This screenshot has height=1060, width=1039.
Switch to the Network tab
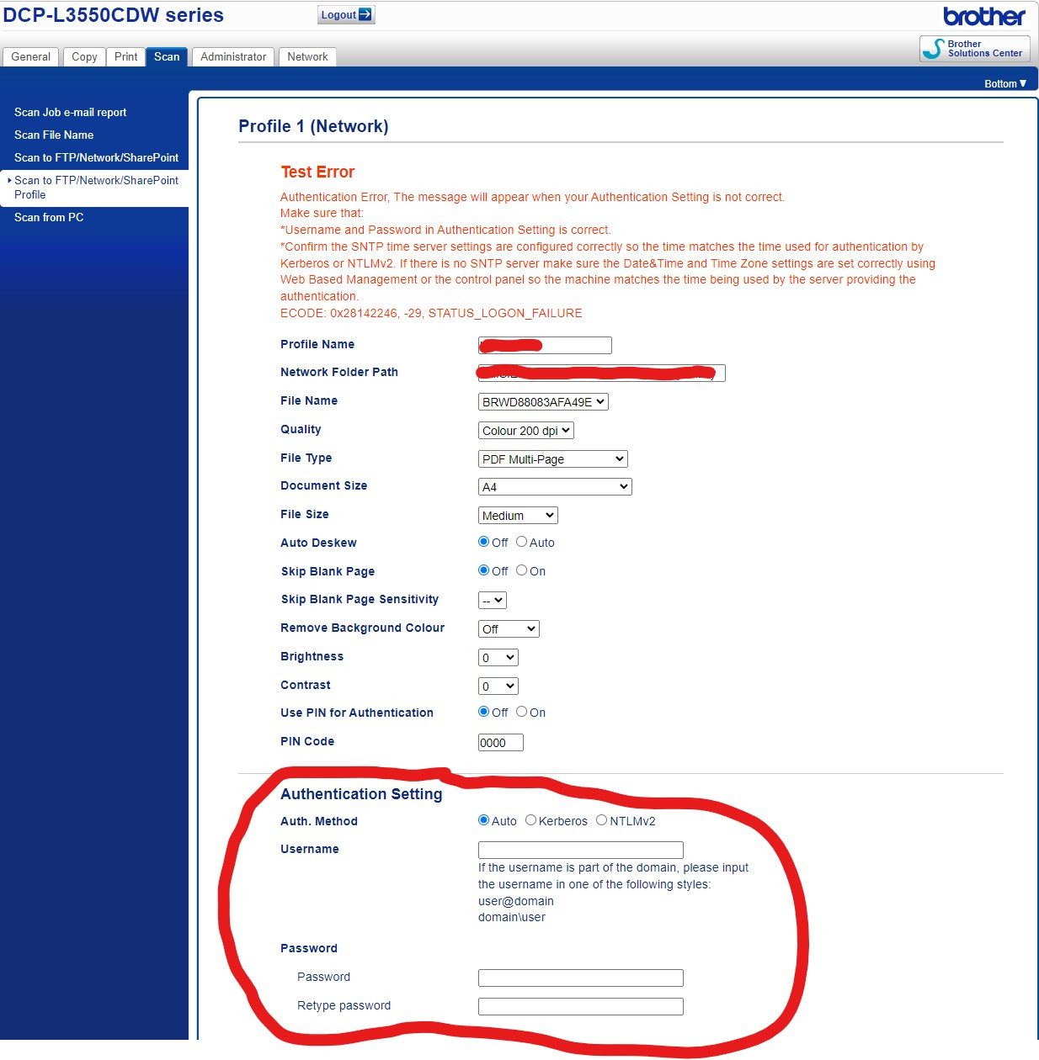click(307, 56)
